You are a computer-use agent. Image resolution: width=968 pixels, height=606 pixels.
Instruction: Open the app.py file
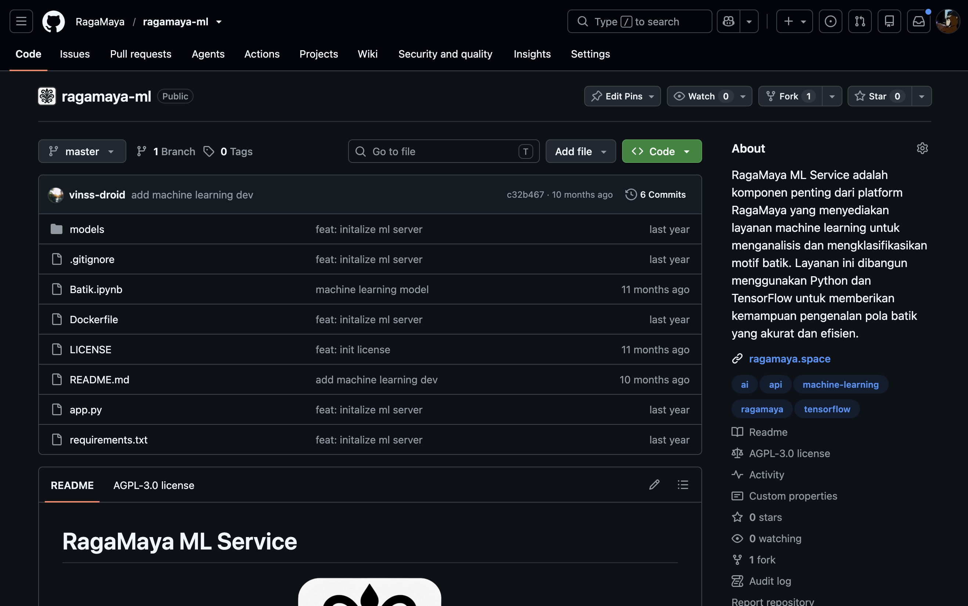pos(86,410)
